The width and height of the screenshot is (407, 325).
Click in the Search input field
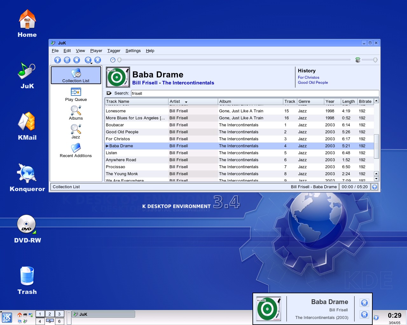255,93
